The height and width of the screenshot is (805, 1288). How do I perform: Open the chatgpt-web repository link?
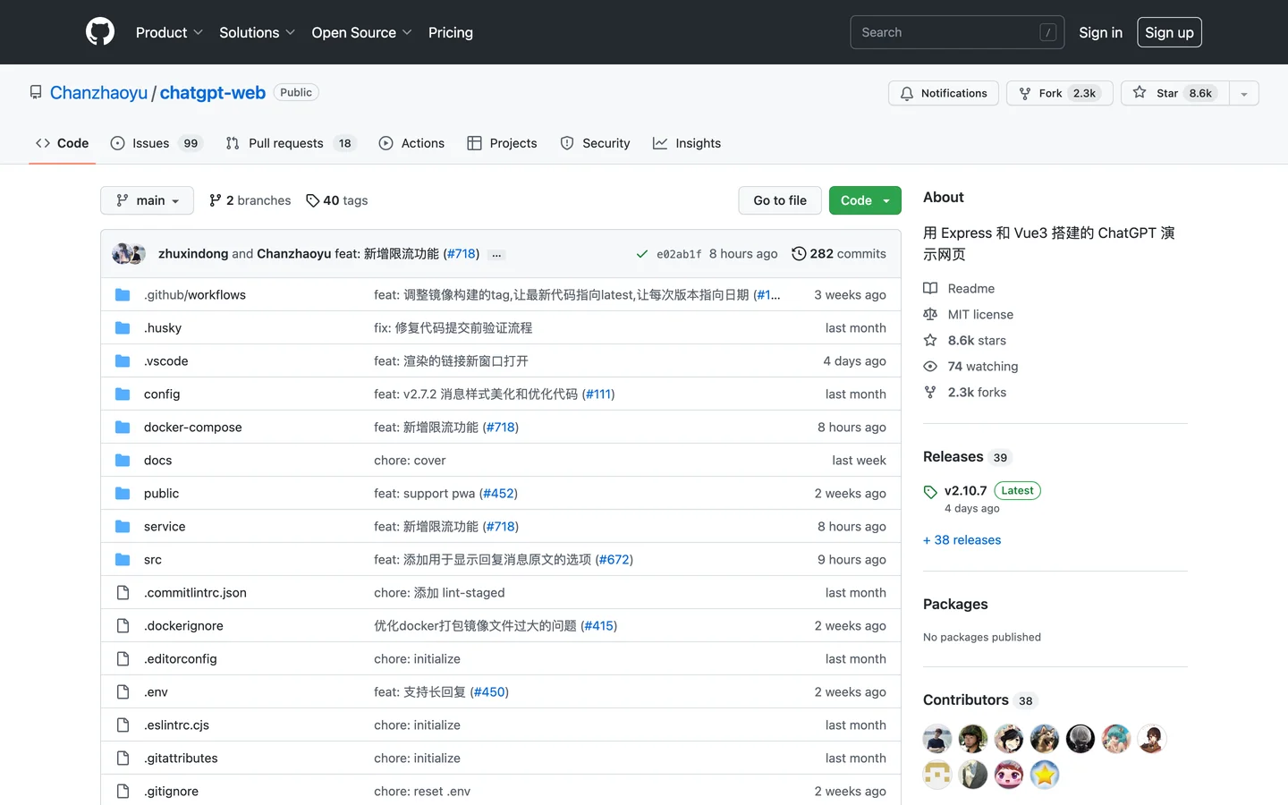pos(213,93)
